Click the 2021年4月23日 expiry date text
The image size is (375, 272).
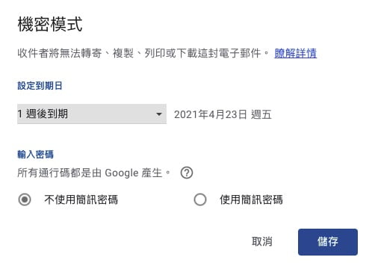[x=211, y=114]
